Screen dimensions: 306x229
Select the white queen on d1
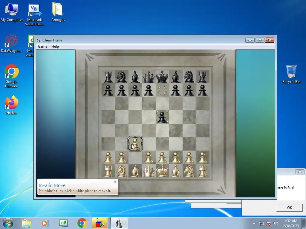(149, 171)
